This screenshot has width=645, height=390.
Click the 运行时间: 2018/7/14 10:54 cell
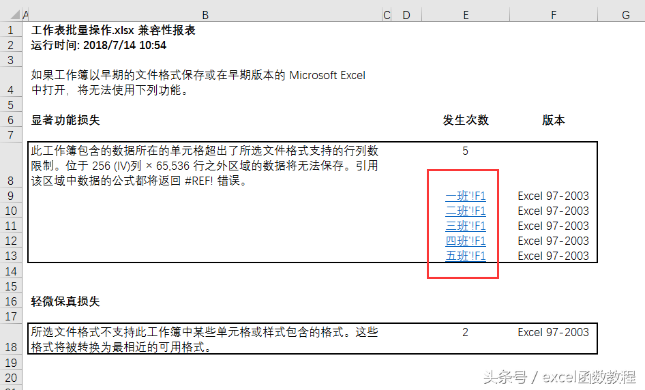(98, 45)
